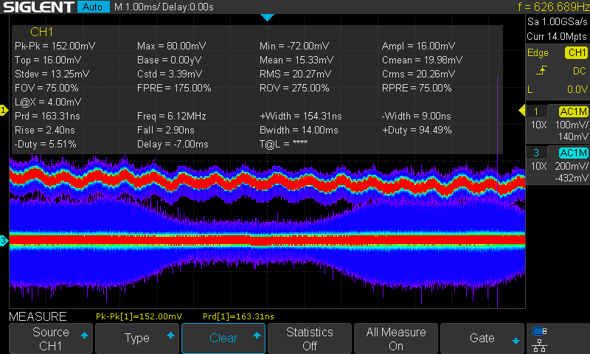Select the channel 1 number box
The height and width of the screenshot is (354, 590).
click(536, 111)
